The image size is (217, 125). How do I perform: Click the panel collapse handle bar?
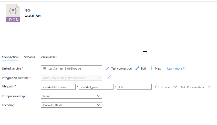point(145,52)
